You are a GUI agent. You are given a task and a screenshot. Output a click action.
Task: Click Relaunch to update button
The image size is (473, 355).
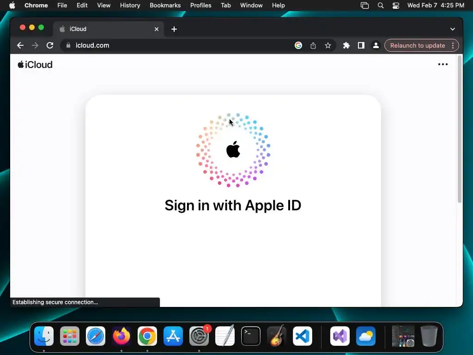pyautogui.click(x=418, y=45)
